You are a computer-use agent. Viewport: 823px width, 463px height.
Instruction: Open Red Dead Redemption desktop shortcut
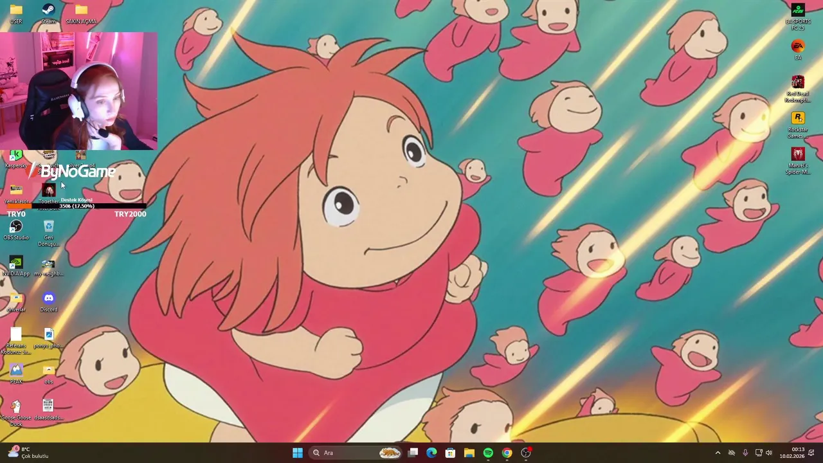798,89
